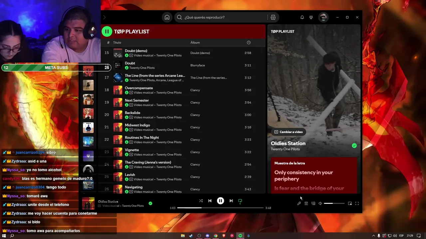Open the miniplayer icon

click(350, 203)
